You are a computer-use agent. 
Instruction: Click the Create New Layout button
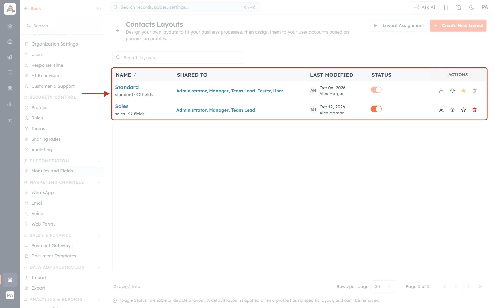[x=458, y=26]
